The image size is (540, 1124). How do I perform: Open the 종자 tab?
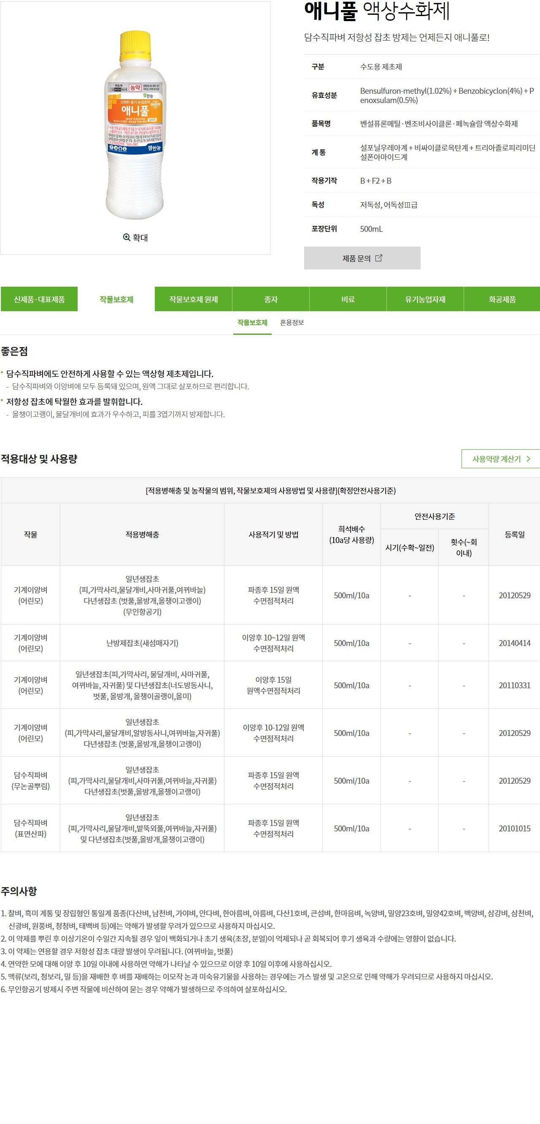[271, 299]
